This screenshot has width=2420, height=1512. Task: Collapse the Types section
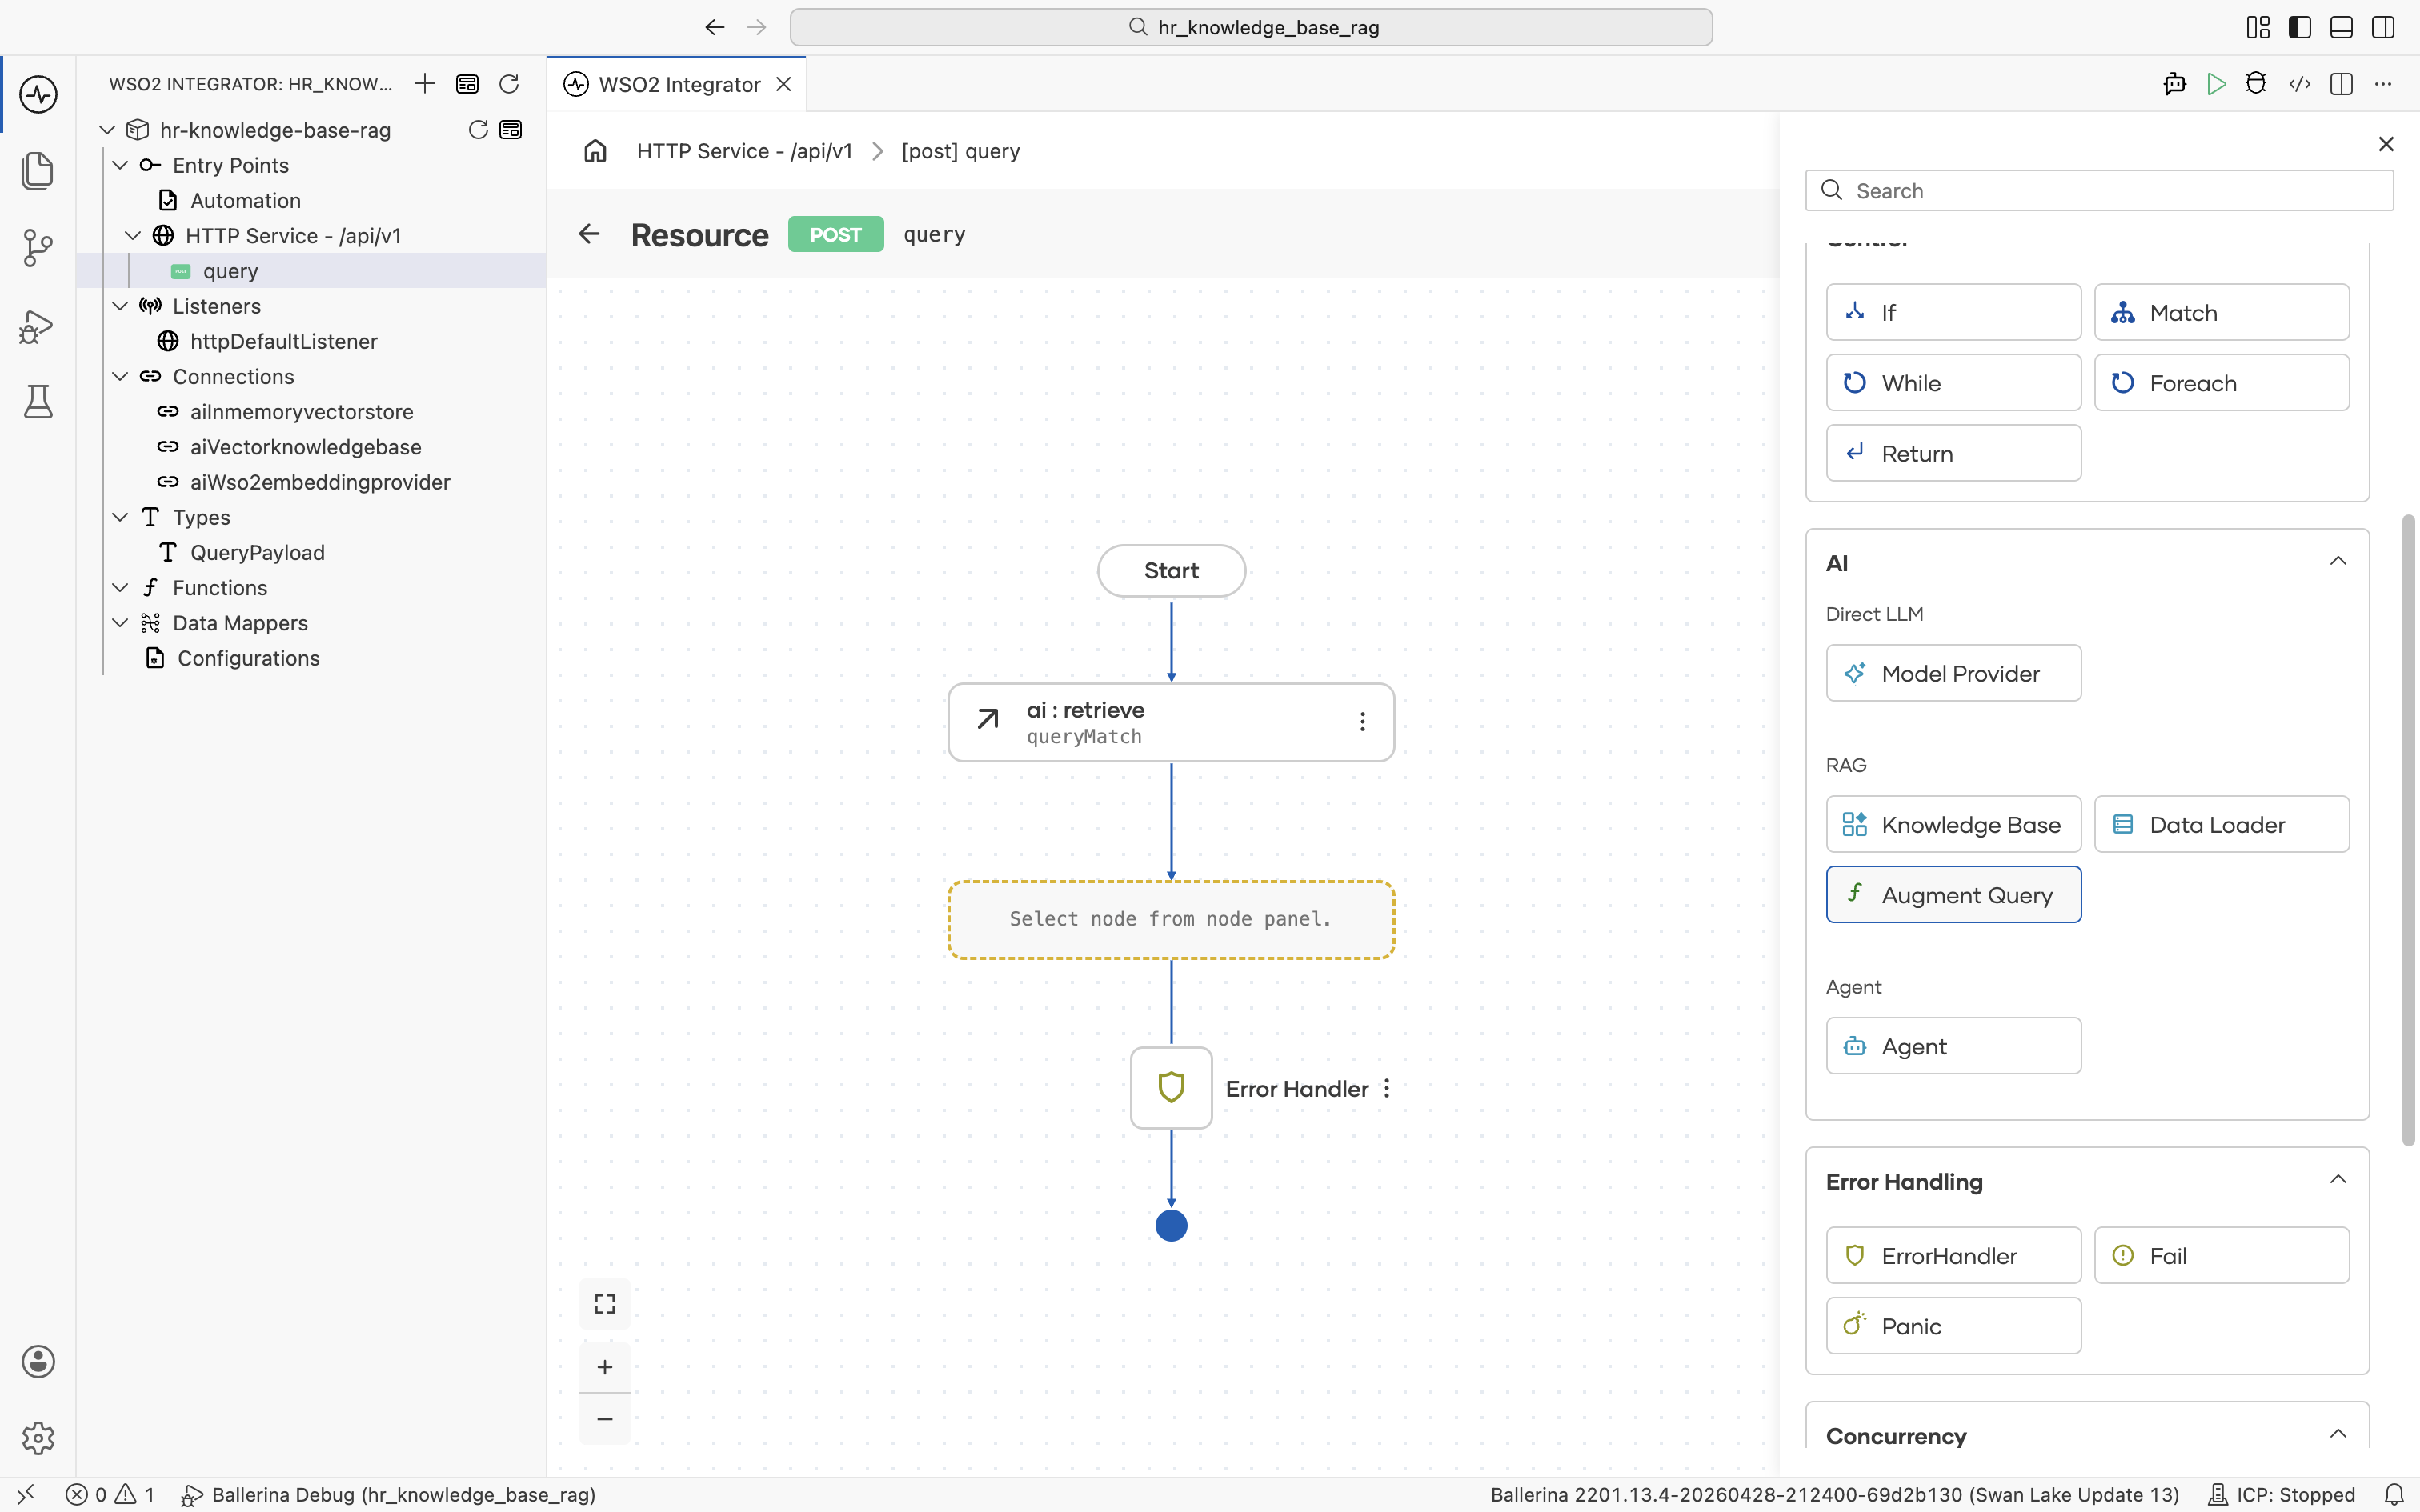click(x=121, y=517)
